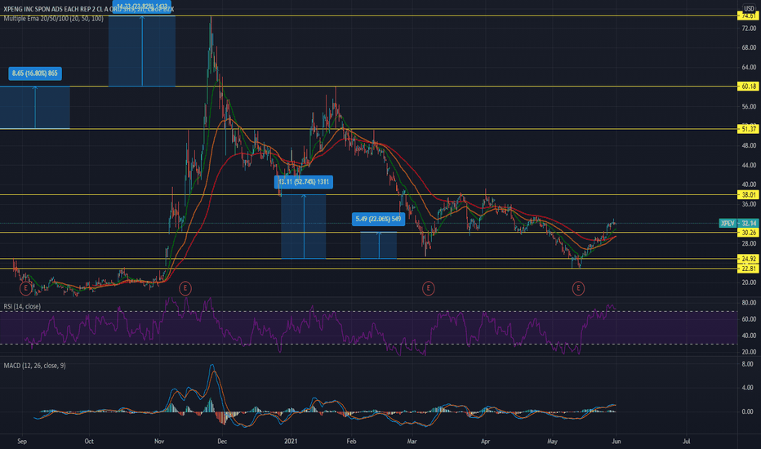
Task: Select the 51.37 price level label
Action: pyautogui.click(x=748, y=129)
